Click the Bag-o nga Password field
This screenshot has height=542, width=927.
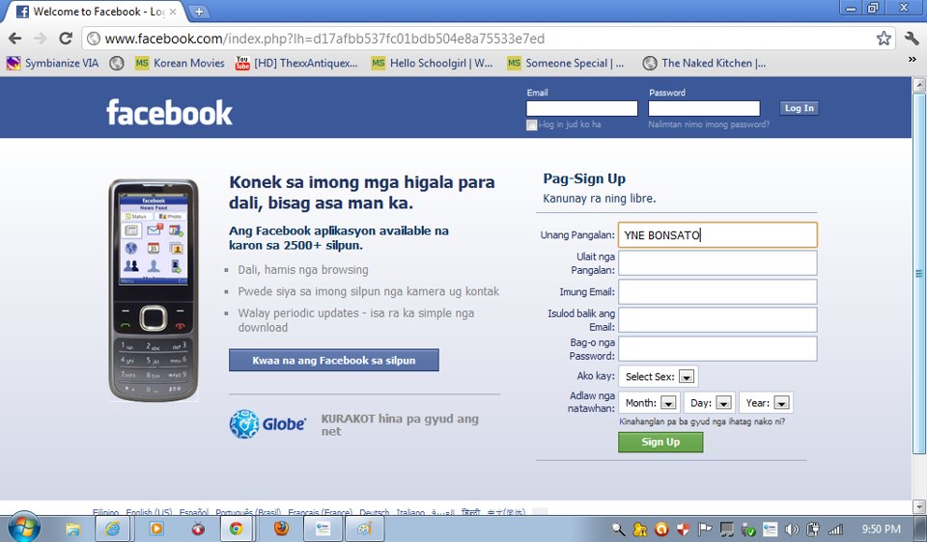[x=717, y=349]
